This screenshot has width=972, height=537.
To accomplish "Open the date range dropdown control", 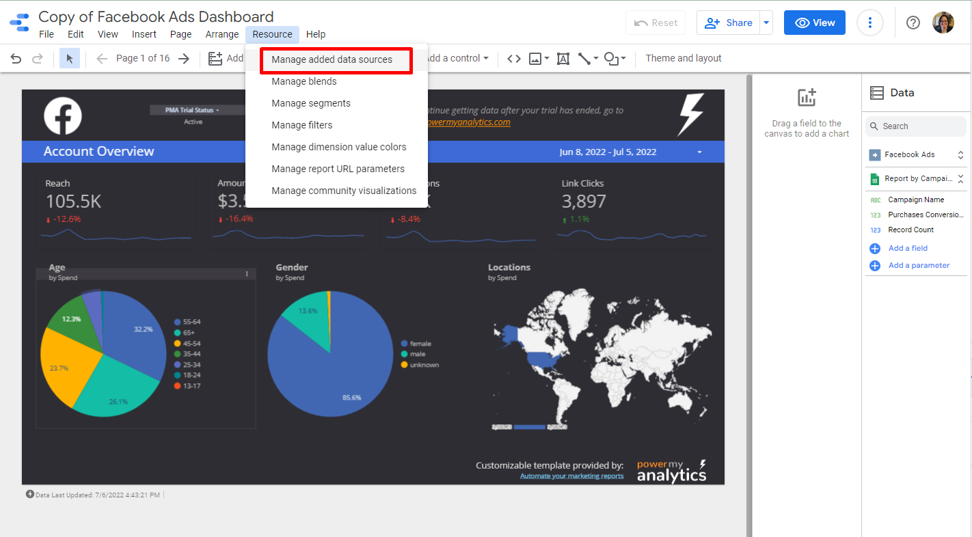I will [699, 152].
